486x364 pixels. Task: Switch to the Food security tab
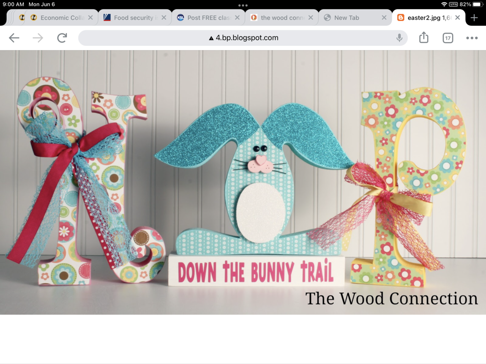(133, 18)
